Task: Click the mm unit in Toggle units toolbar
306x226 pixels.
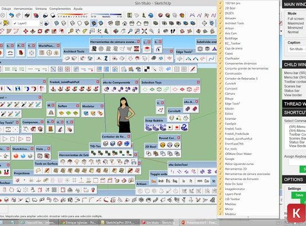Action: (199, 181)
